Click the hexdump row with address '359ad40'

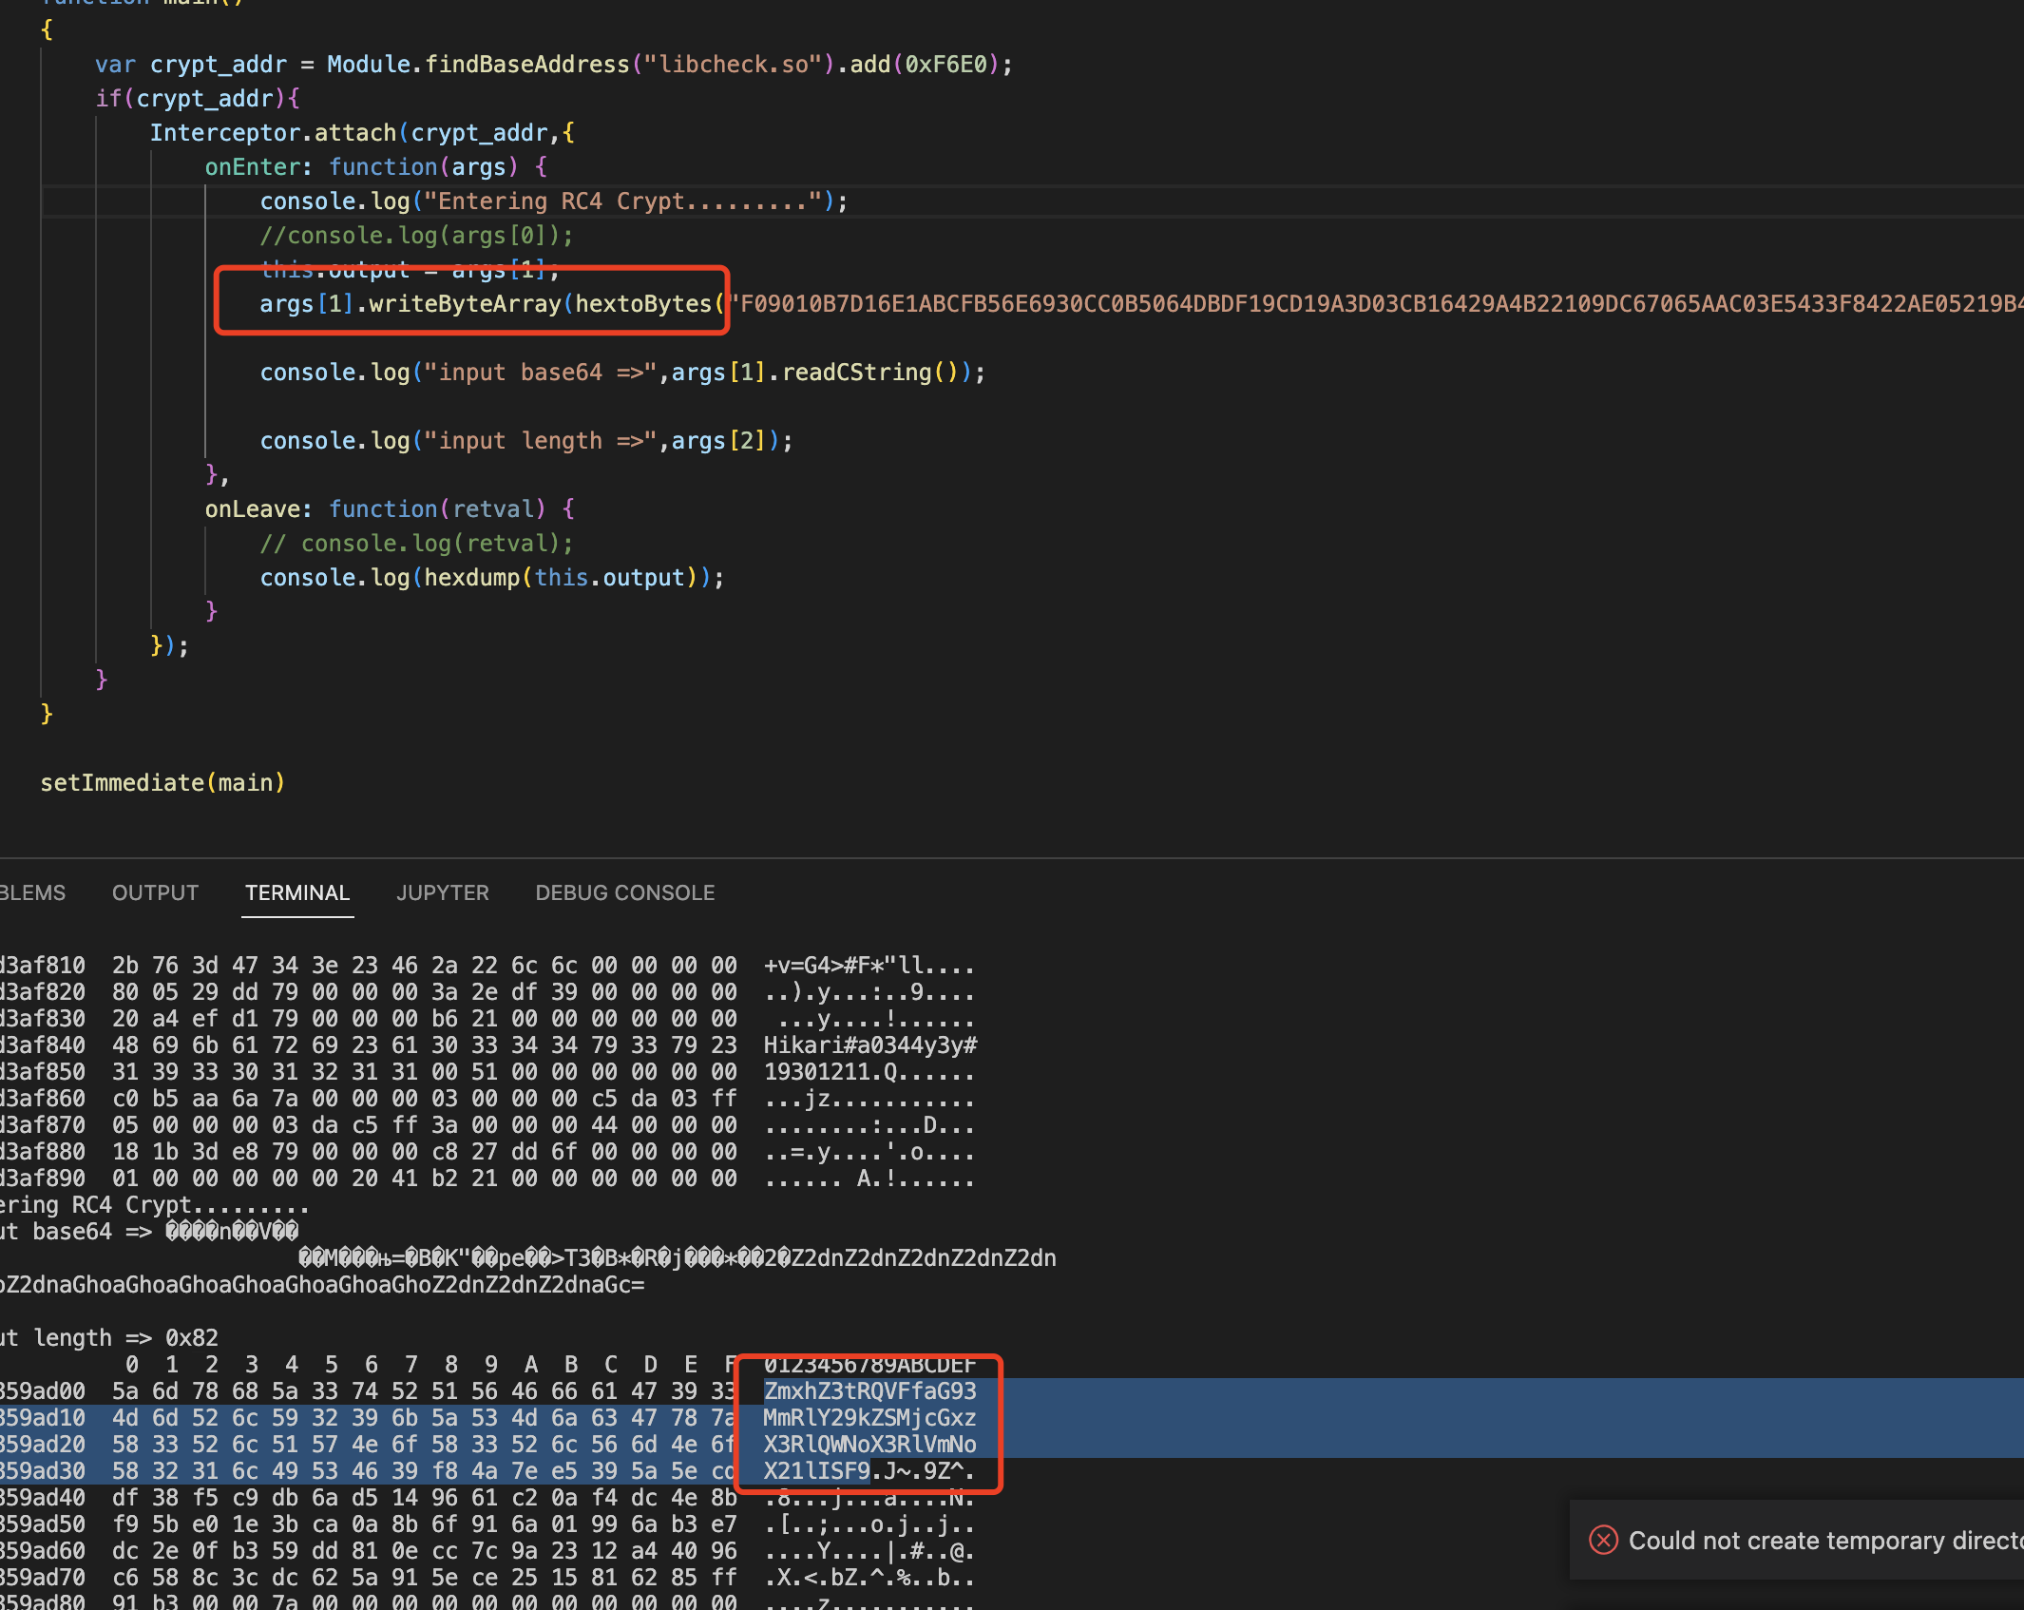[x=487, y=1497]
